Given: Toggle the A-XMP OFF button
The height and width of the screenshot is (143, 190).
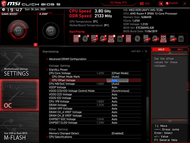Looking at the screenshot, I should tap(51, 31).
